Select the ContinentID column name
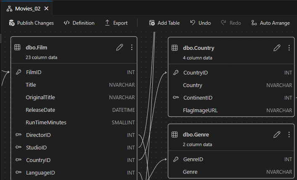The height and width of the screenshot is (180, 297). point(198,98)
